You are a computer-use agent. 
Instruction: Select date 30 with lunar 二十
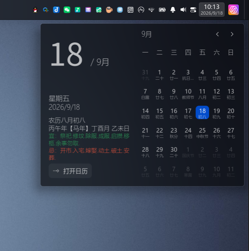[174, 152]
